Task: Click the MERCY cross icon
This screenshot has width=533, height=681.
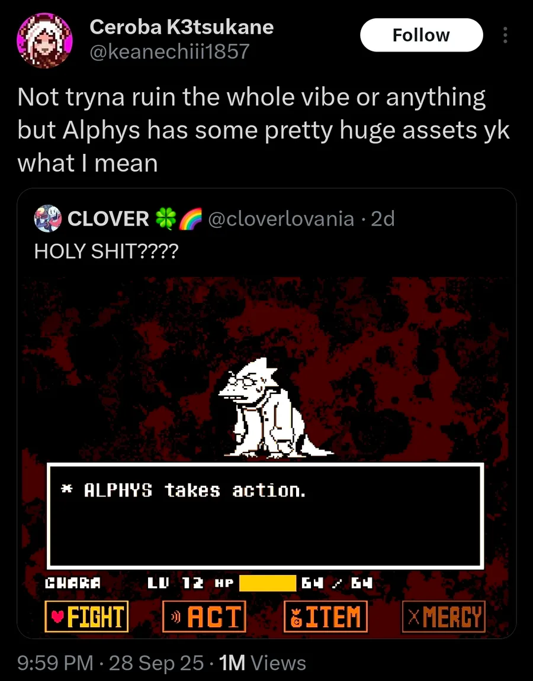Action: pyautogui.click(x=415, y=617)
